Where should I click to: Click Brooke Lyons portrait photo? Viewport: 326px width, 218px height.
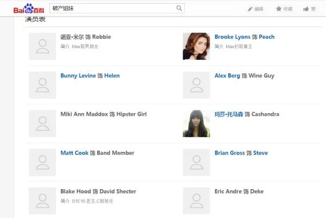(x=196, y=46)
